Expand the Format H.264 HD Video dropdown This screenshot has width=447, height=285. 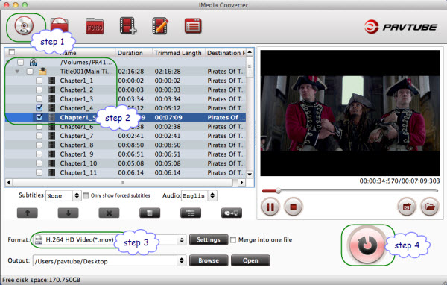[110, 240]
